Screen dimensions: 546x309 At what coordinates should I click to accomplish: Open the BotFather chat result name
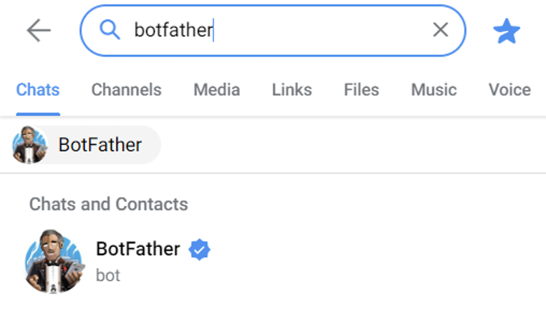[x=138, y=249]
